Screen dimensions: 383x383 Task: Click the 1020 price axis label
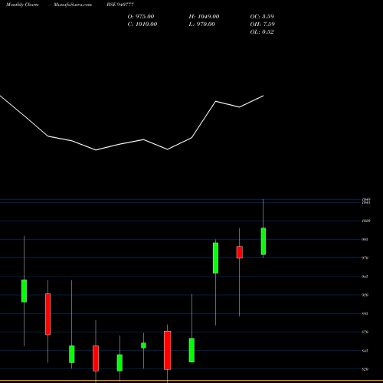(x=366, y=221)
